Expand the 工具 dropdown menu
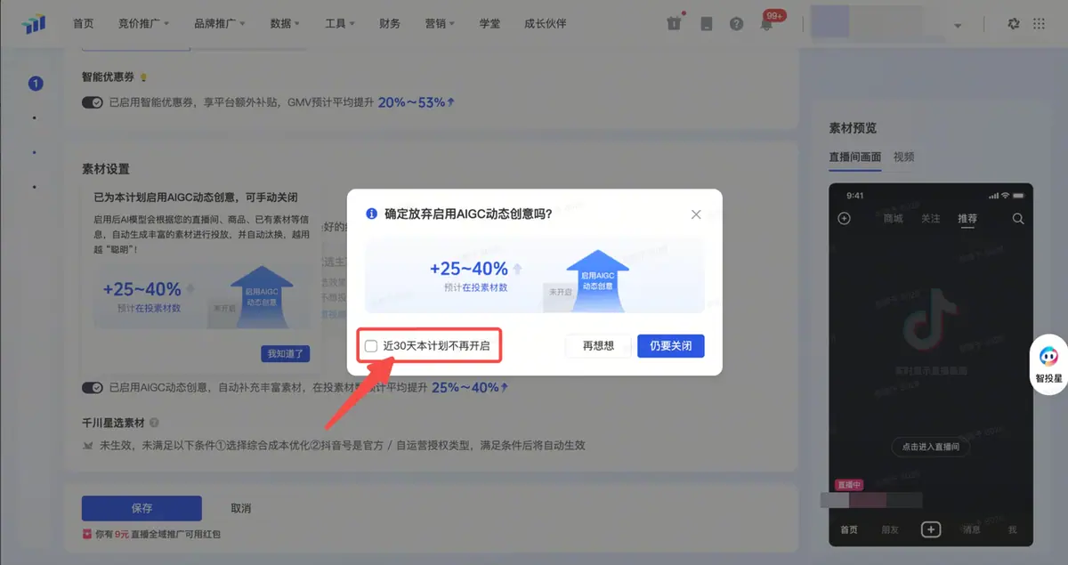The height and width of the screenshot is (565, 1068). click(x=340, y=24)
